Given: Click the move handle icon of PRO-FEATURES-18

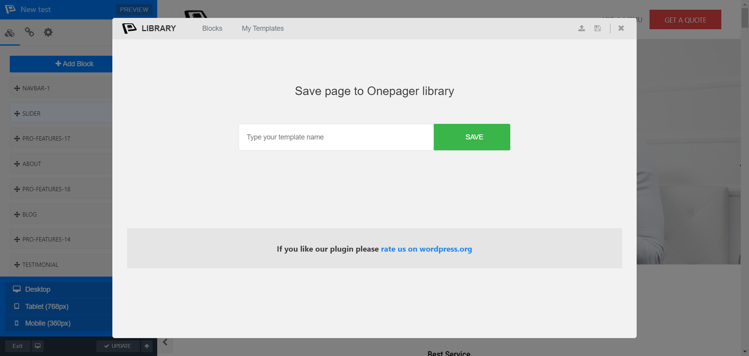Looking at the screenshot, I should click(x=17, y=189).
